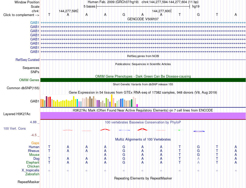The image size is (246, 188).
Task: Click the orange Gaps label
Action: pyautogui.click(x=35, y=143)
